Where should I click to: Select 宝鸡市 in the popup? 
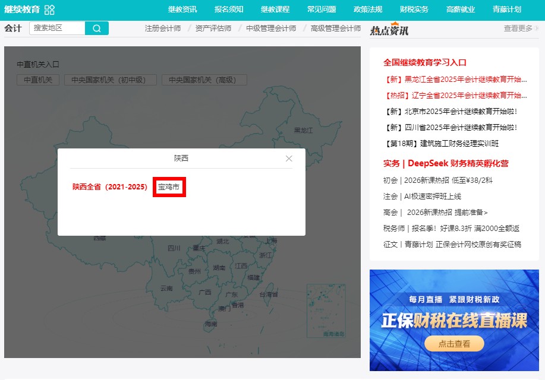point(169,187)
